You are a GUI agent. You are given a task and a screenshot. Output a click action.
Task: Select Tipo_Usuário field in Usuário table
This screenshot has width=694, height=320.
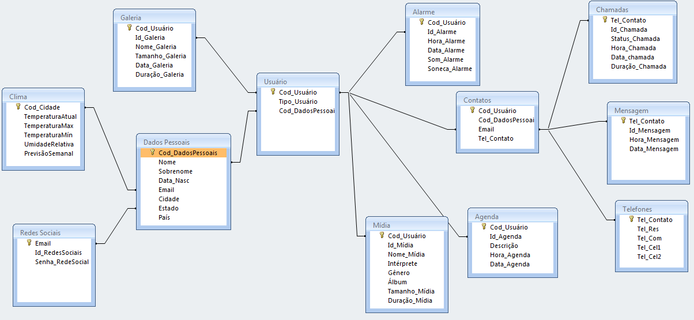297,101
